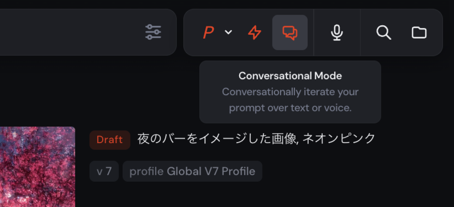Click the Global V7 Profile name
The width and height of the screenshot is (454, 207).
pos(211,171)
